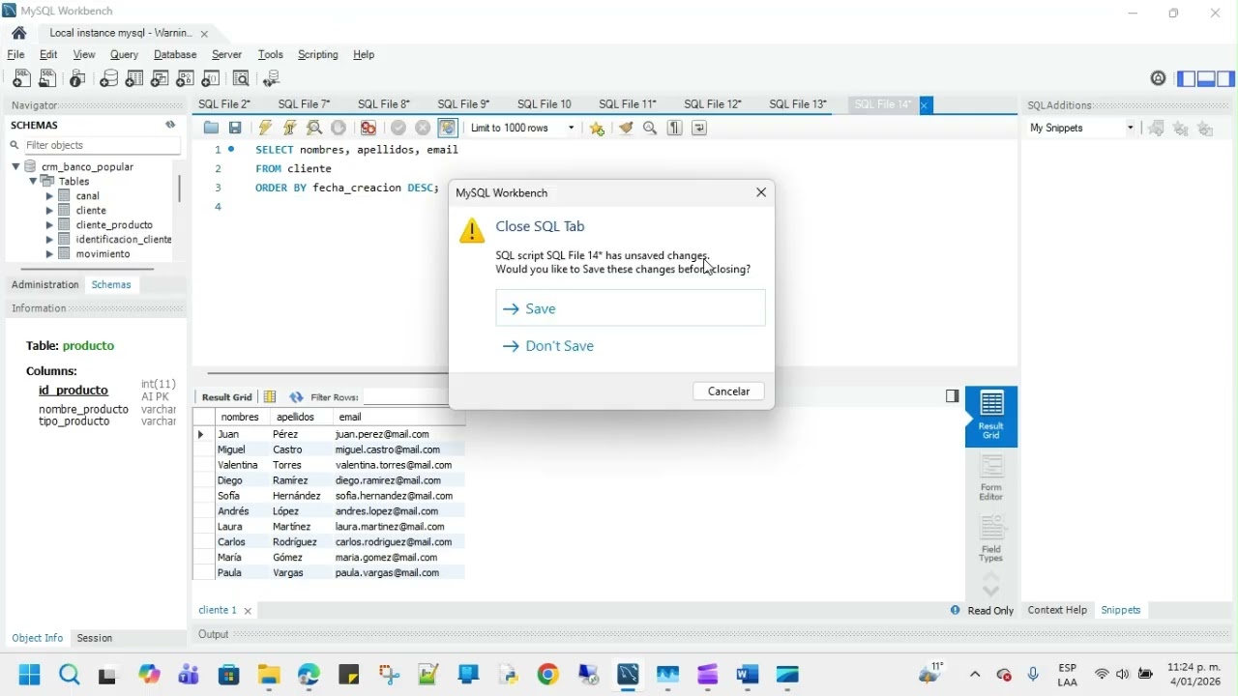This screenshot has height=696, width=1238.
Task: Switch to SQL File 7 tab
Action: [x=304, y=104]
